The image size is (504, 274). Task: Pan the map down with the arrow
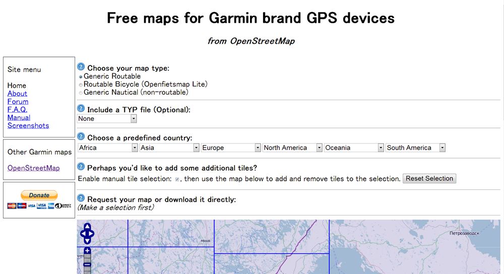pyautogui.click(x=87, y=241)
